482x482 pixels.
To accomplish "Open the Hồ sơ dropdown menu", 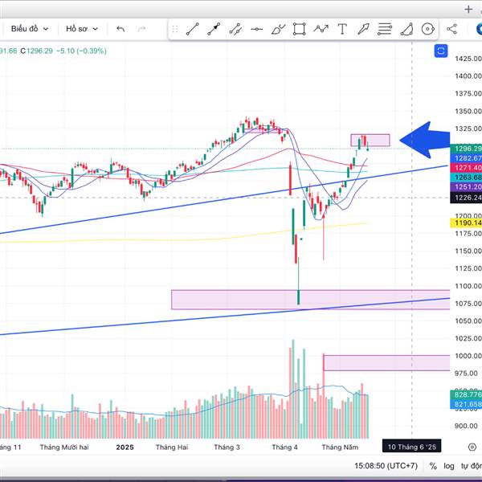I will coord(82,29).
